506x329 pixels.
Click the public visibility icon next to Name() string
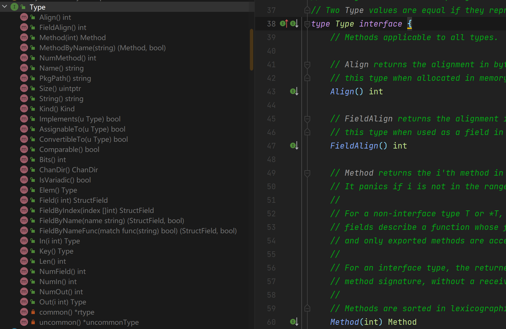tap(32, 68)
